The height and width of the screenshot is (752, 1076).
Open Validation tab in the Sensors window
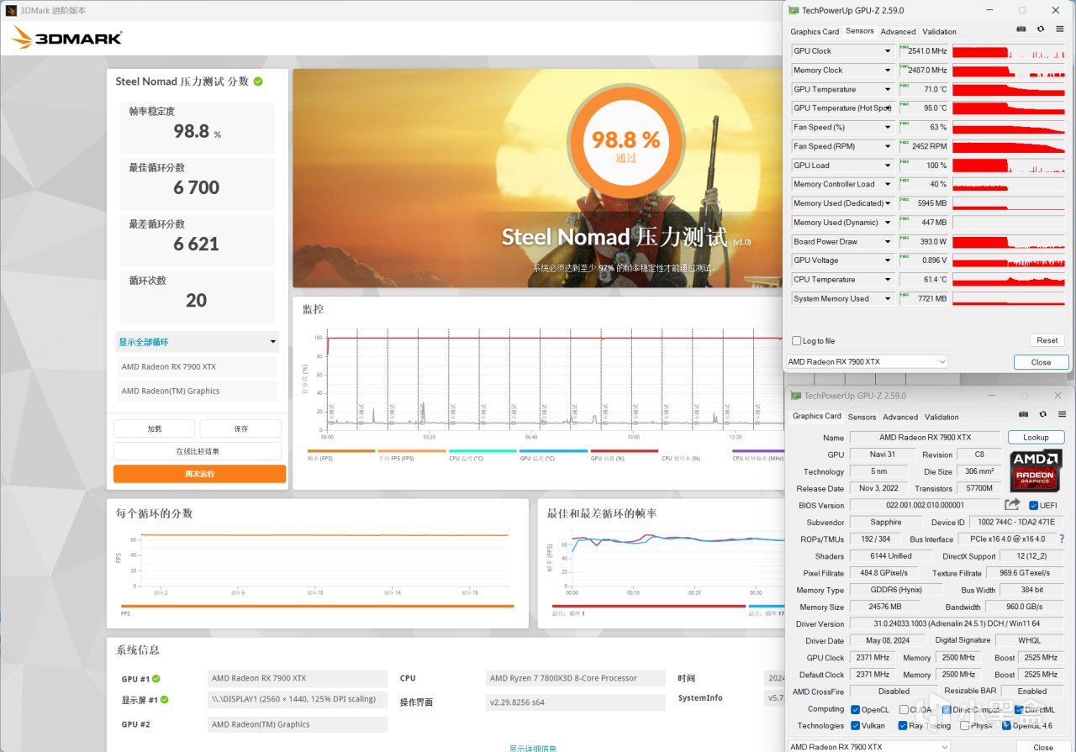pos(939,32)
